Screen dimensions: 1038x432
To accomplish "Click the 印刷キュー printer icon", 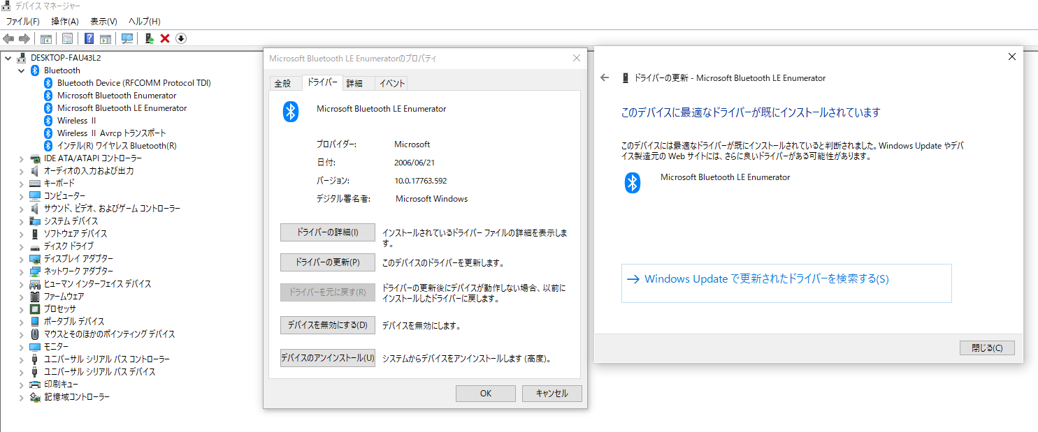I will (x=35, y=385).
